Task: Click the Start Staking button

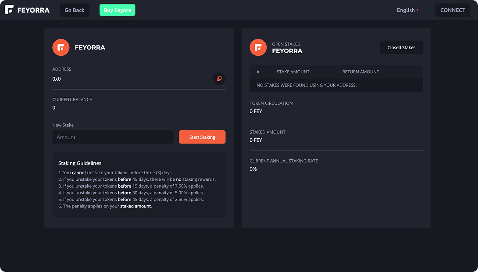Action: point(202,137)
